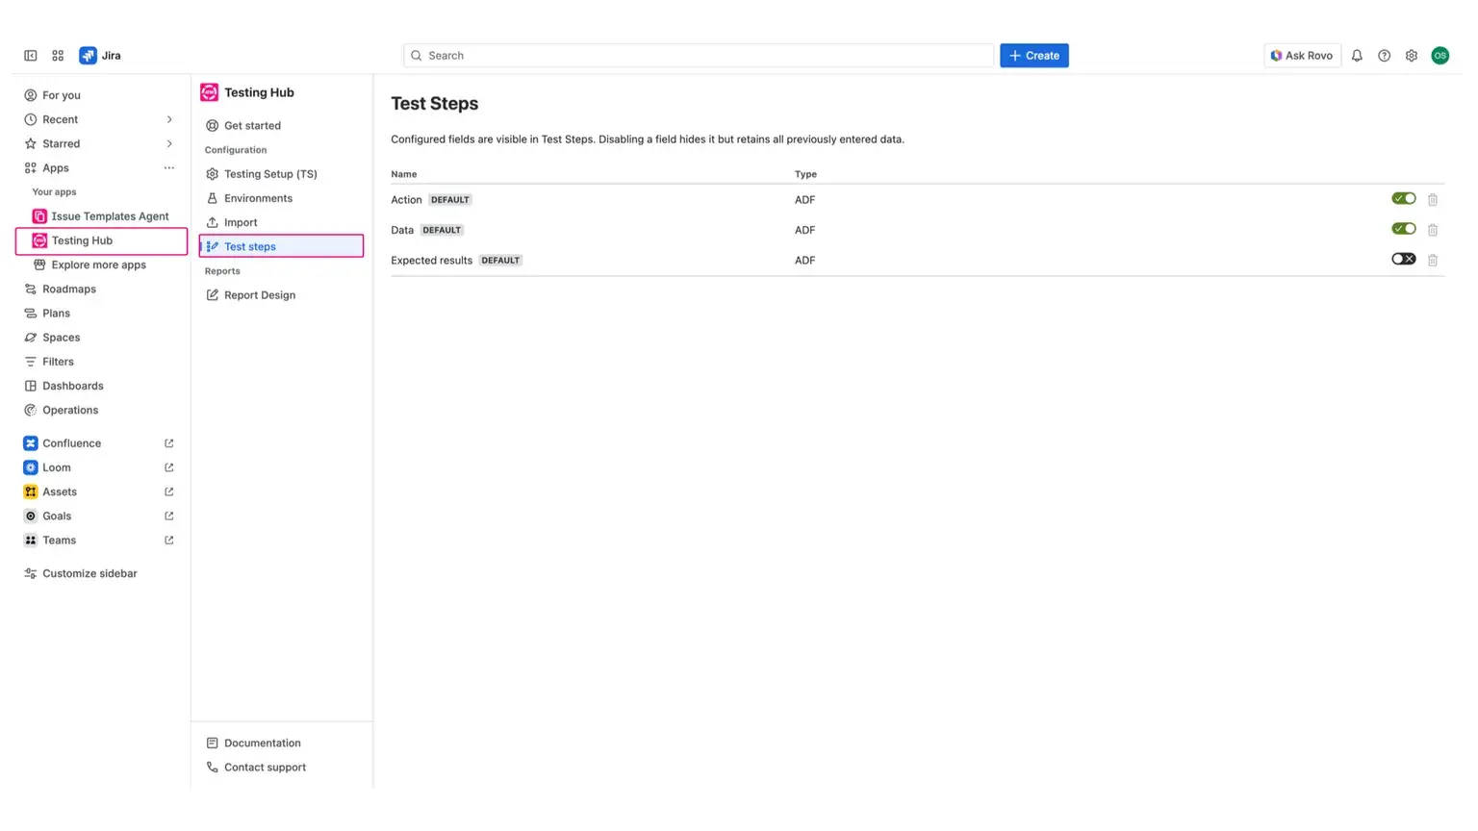The height and width of the screenshot is (831, 1478).
Task: Open your profile avatar menu
Action: coord(1440,55)
